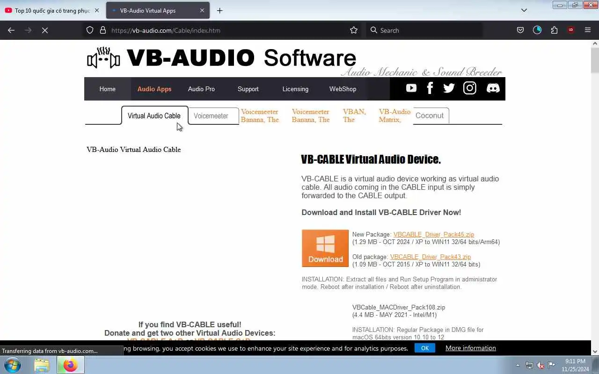Download VBCABLE_Driver_Pack43.zip
Screen dimensions: 599x374
click(x=431, y=257)
